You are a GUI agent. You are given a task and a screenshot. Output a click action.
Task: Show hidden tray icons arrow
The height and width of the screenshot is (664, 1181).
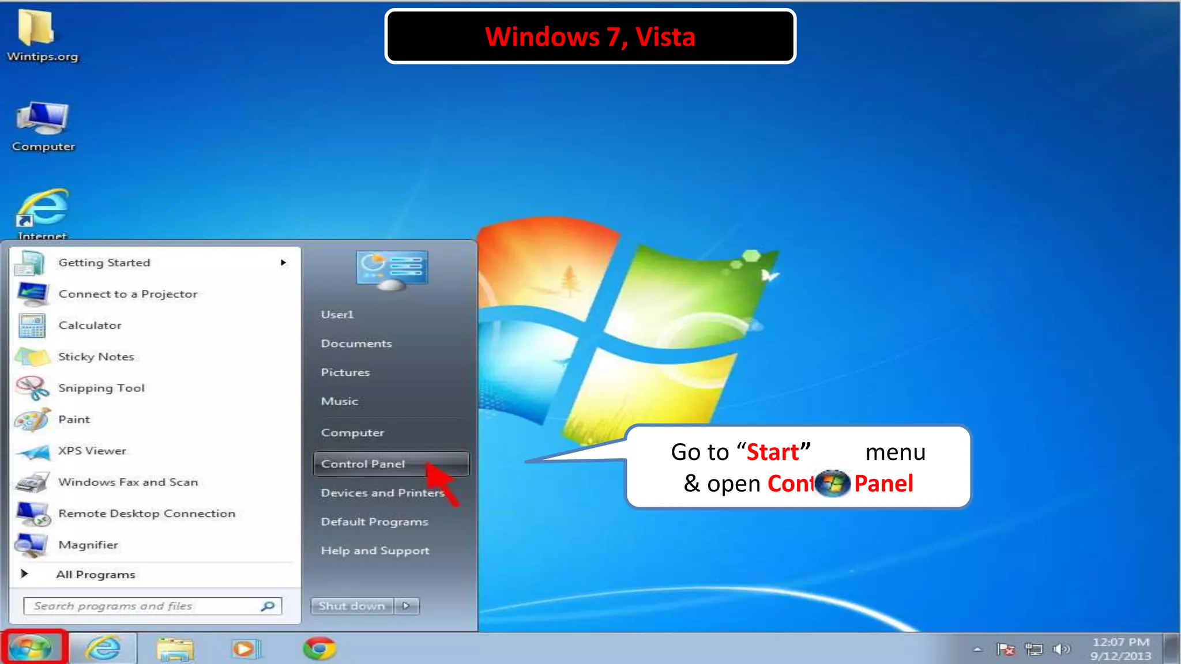tap(977, 650)
